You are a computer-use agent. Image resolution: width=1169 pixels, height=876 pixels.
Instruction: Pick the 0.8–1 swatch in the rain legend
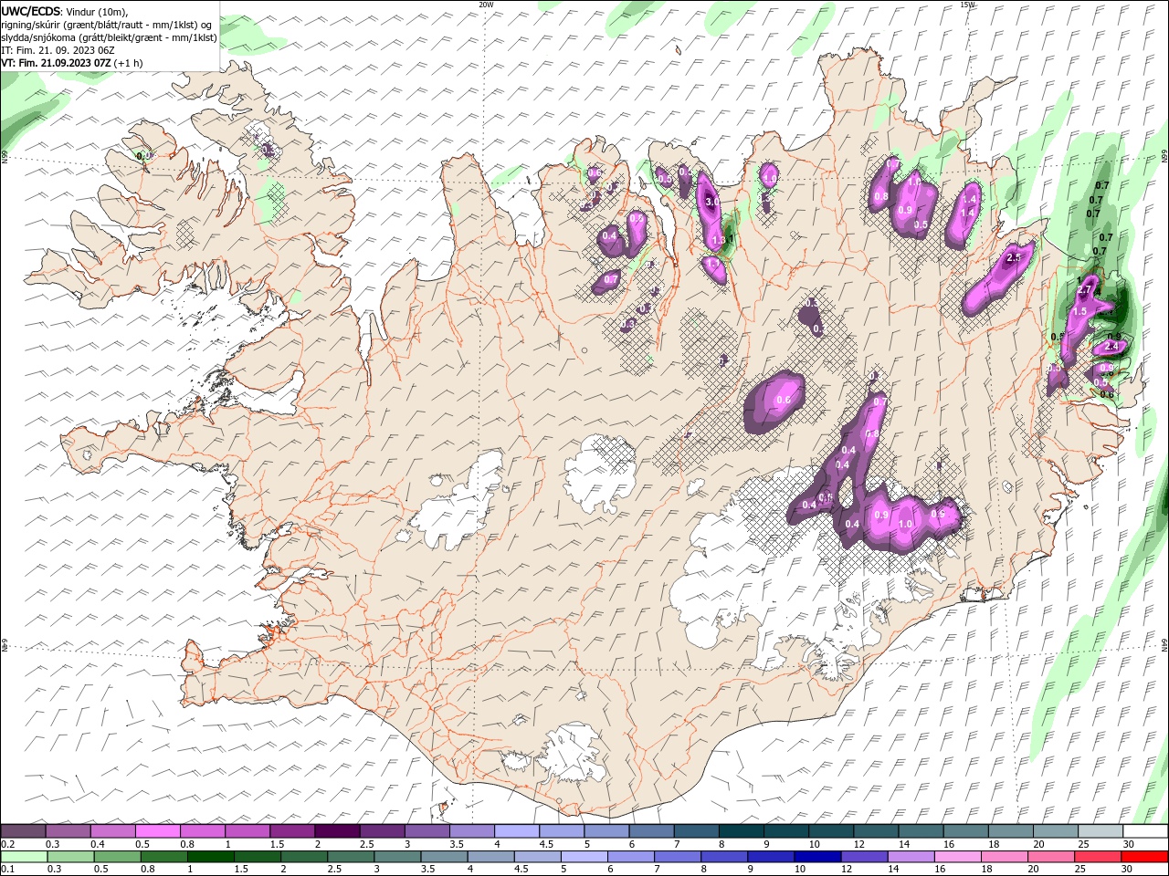pyautogui.click(x=163, y=857)
